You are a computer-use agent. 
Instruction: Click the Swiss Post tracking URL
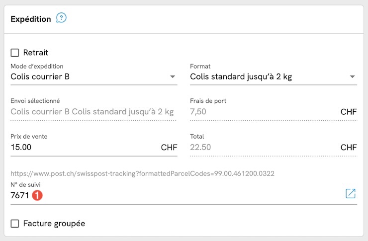point(142,173)
